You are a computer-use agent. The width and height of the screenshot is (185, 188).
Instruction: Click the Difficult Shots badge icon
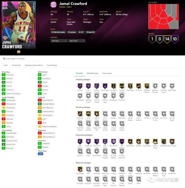tap(97, 114)
